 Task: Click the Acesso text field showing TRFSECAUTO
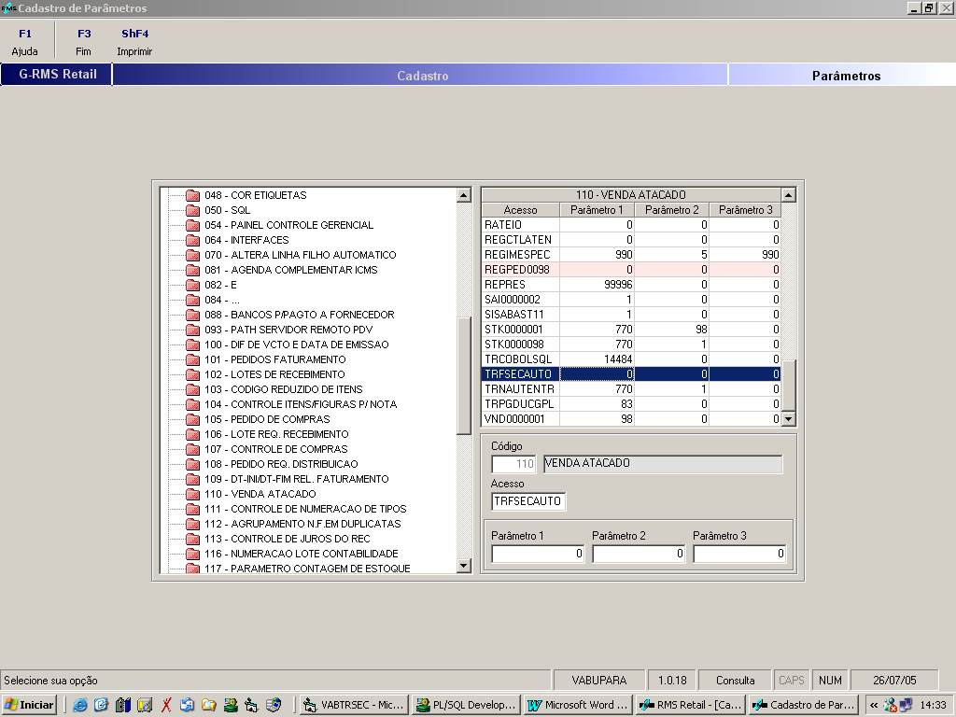[527, 501]
